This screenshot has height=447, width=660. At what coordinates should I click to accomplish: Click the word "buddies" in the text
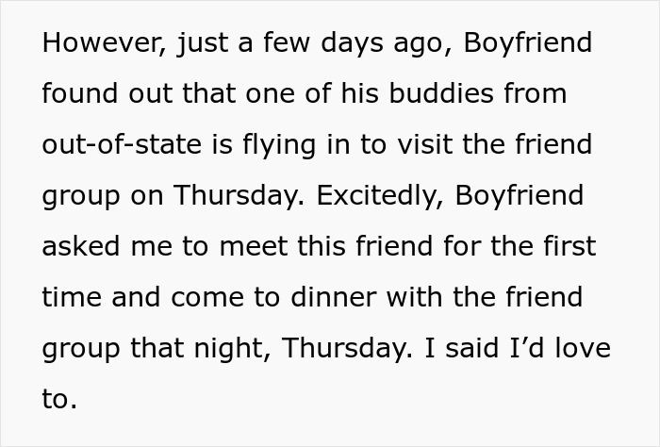(x=441, y=93)
